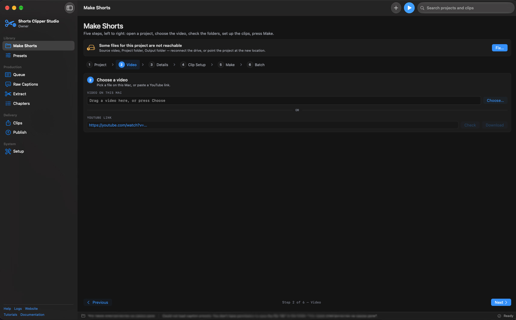Click the Check button for YouTube link
Image resolution: width=516 pixels, height=320 pixels.
pyautogui.click(x=470, y=125)
